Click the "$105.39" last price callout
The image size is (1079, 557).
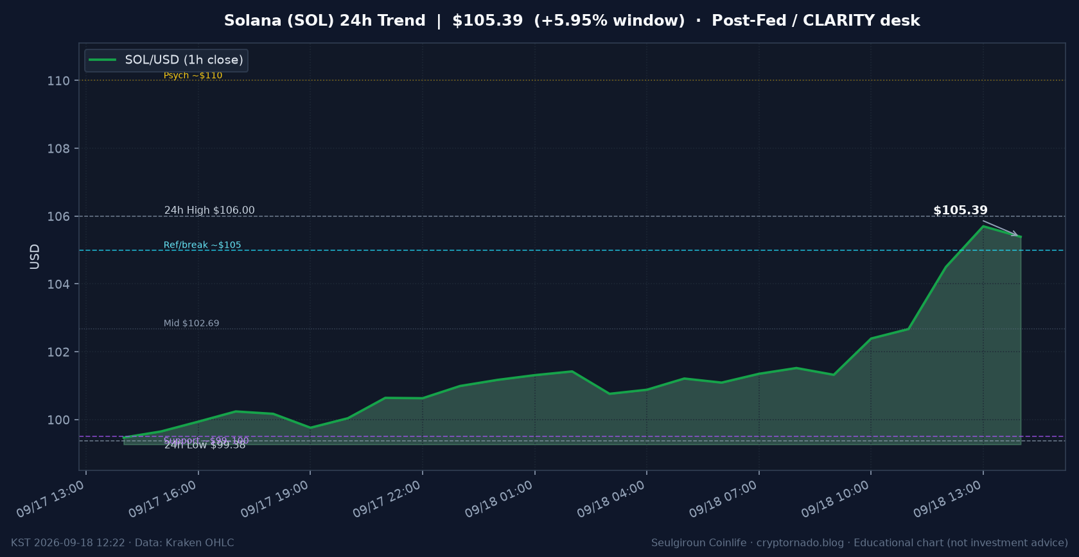pyautogui.click(x=960, y=210)
